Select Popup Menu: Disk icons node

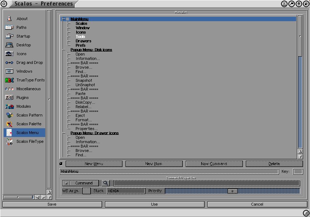coord(91,50)
